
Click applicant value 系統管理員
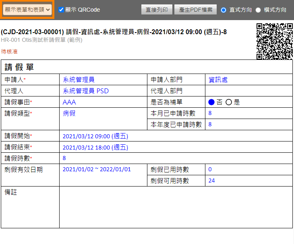79,80
